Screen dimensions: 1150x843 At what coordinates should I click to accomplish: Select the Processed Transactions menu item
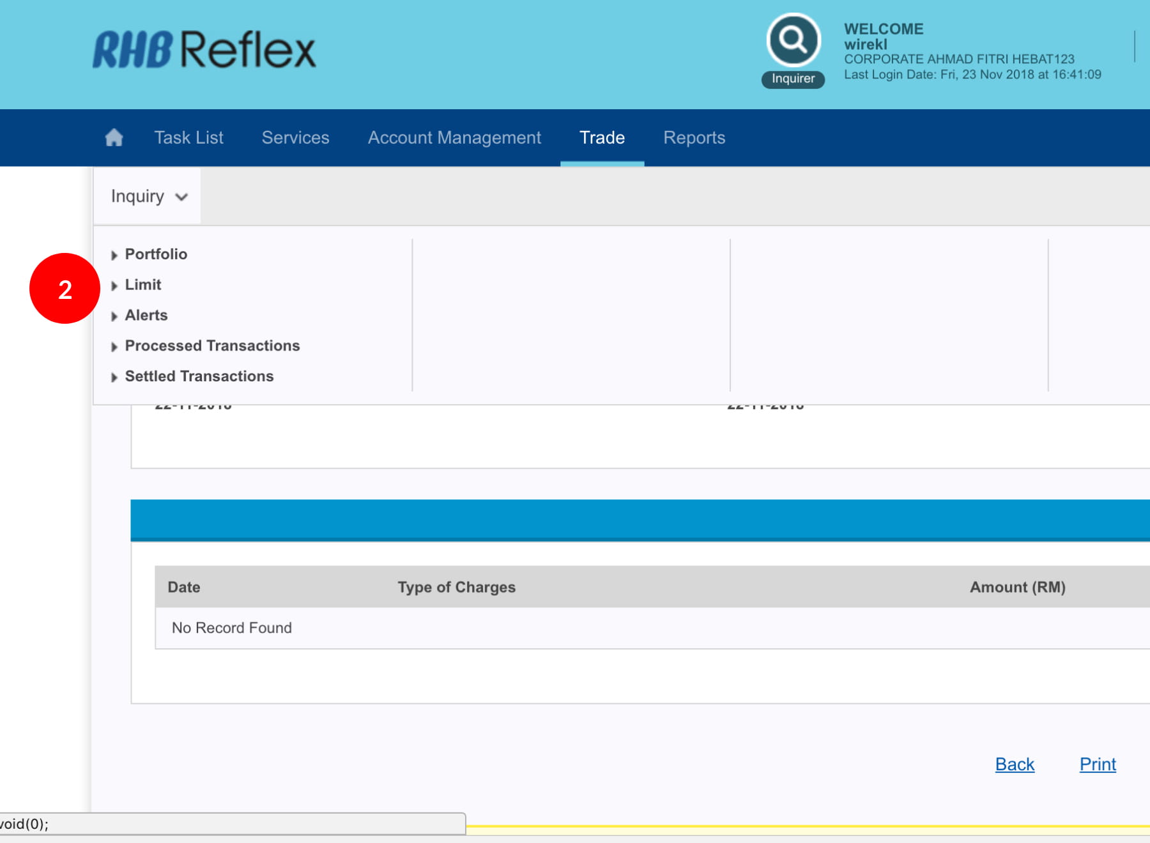[212, 346]
